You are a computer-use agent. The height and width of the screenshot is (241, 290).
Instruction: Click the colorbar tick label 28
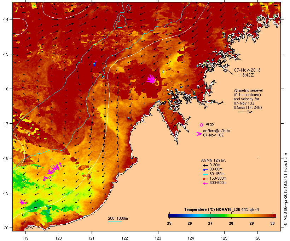tap(231, 223)
